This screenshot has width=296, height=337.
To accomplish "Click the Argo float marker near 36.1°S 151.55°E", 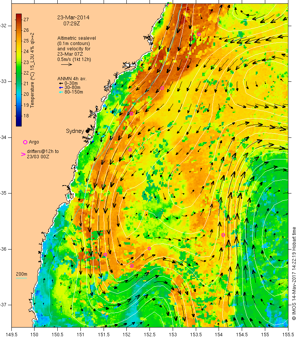I will 105,255.
